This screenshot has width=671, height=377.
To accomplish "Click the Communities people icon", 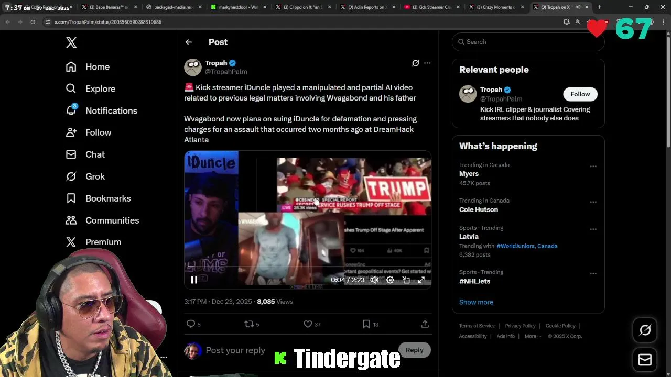I will 71,220.
